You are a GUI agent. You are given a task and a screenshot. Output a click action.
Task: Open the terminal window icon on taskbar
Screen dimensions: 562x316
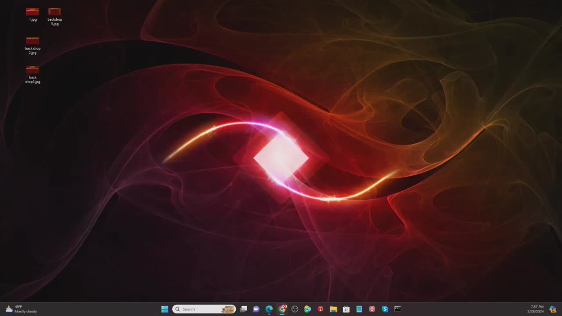click(x=398, y=309)
